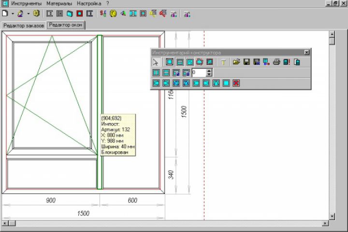Click the 600 width dimension label
Viewport: 348px width, 232px height.
(x=132, y=200)
